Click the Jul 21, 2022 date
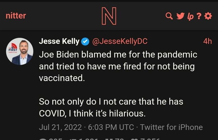218x140 pixels. pos(60,127)
